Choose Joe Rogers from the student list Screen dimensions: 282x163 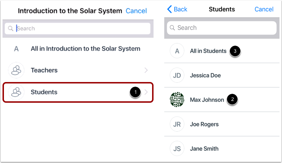click(204, 124)
